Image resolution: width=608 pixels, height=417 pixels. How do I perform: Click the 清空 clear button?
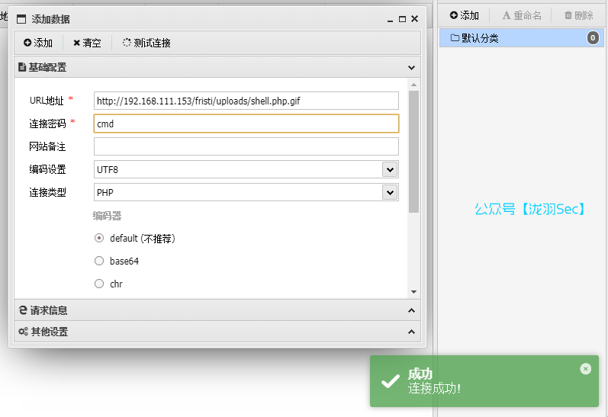coord(87,43)
